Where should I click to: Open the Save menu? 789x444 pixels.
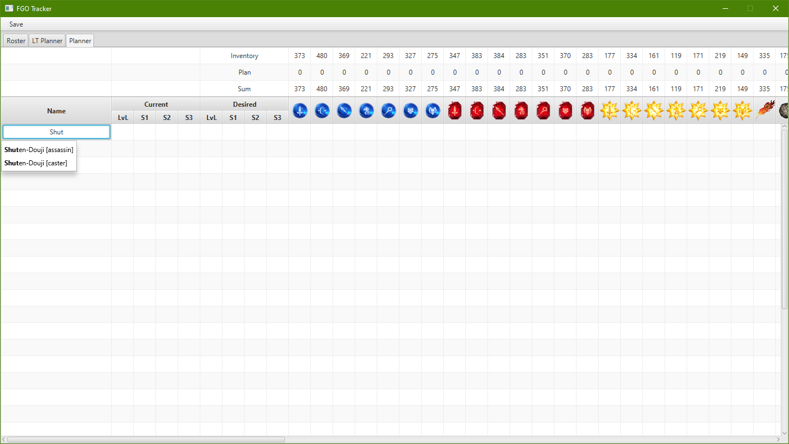[16, 24]
